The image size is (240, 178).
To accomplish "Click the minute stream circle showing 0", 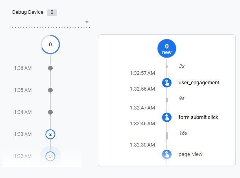I will pyautogui.click(x=50, y=44).
